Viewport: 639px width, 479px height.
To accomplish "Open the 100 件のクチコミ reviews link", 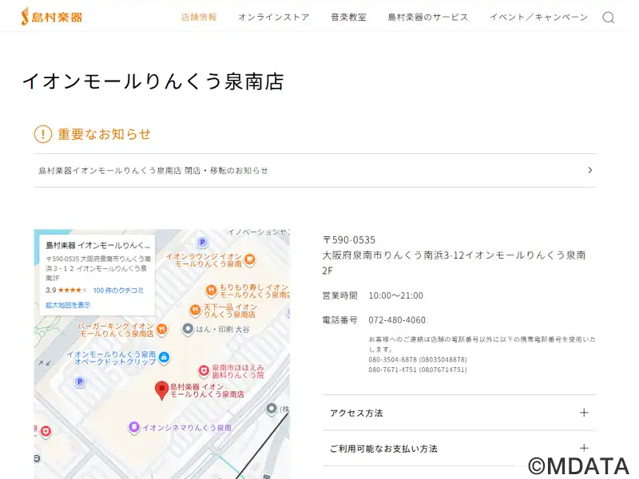I will point(118,290).
